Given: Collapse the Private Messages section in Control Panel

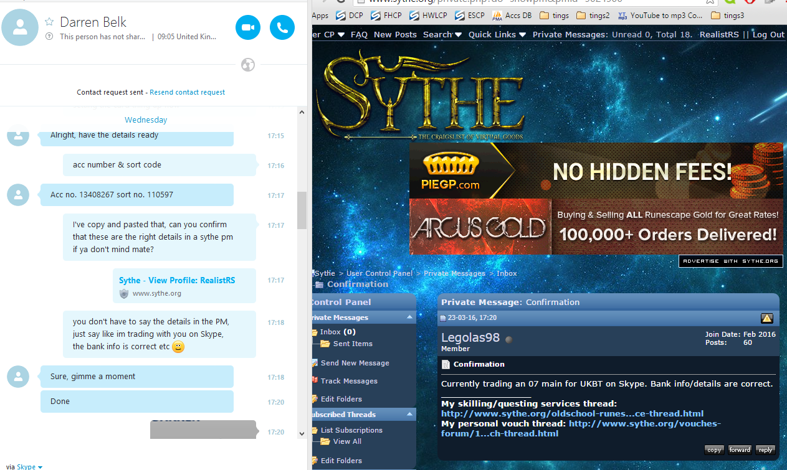Looking at the screenshot, I should 410,317.
